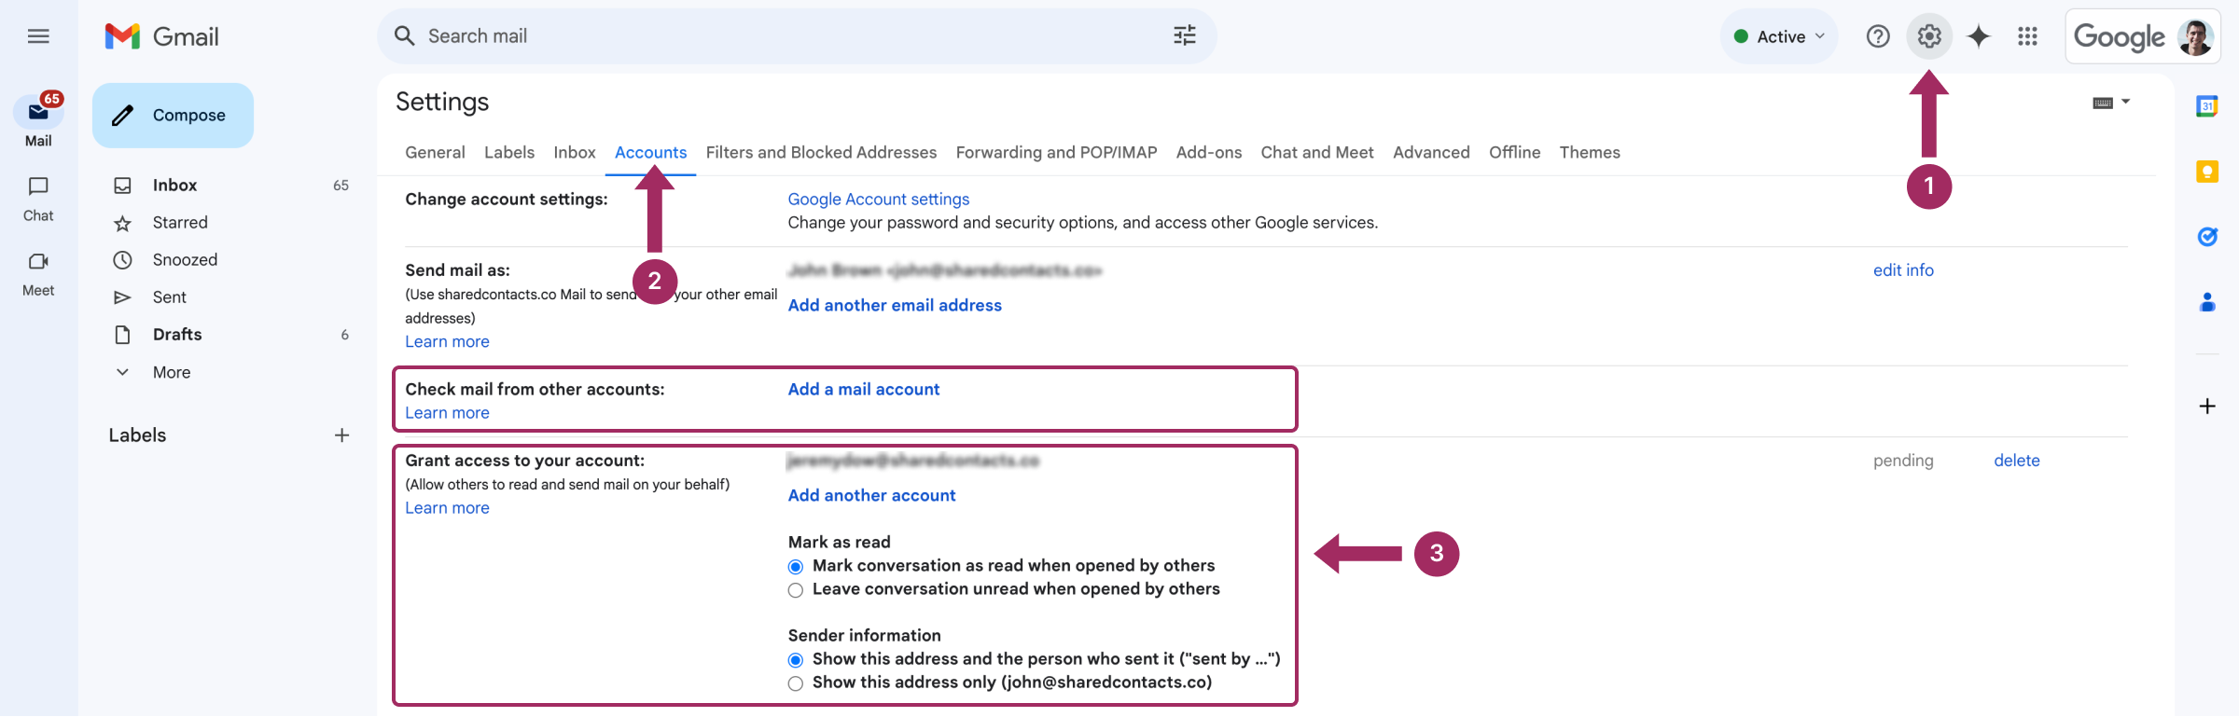The width and height of the screenshot is (2239, 717).
Task: Open Google Tasks side panel
Action: [2207, 237]
